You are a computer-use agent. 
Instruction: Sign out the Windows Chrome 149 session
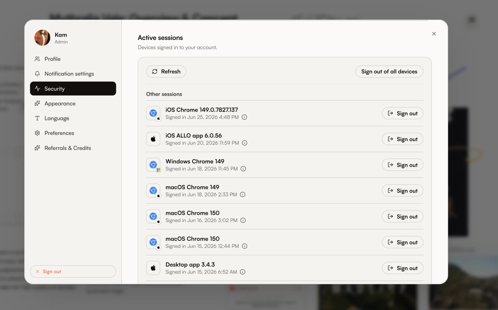click(402, 165)
